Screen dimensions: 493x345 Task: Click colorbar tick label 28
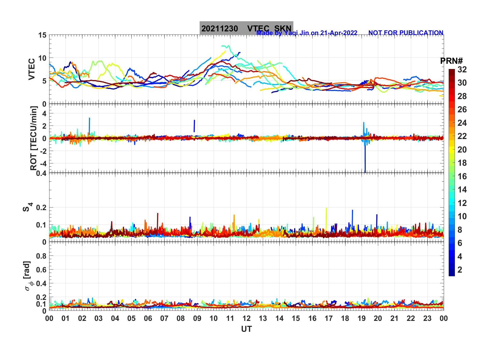pos(462,96)
